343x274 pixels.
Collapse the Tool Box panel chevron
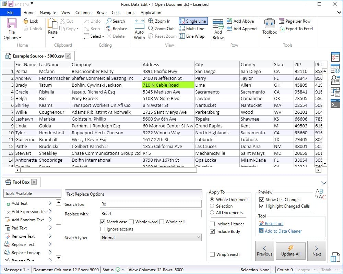pos(324,183)
